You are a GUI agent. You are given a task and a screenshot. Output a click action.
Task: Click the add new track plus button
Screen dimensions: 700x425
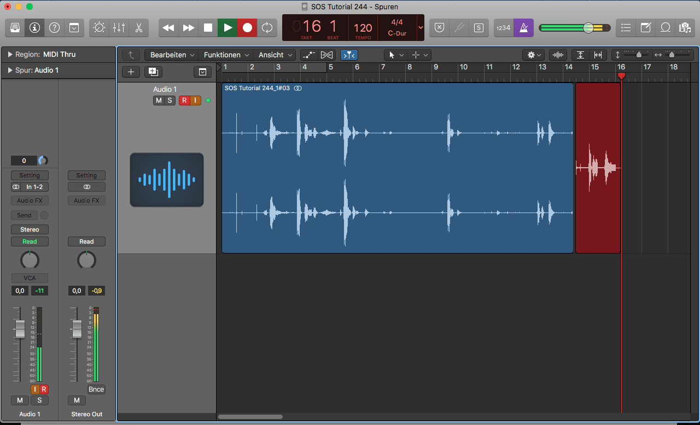(x=131, y=72)
